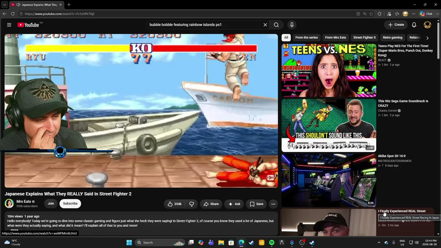Expand the video description text
Viewport: 441px width, 248px height.
click(14, 230)
